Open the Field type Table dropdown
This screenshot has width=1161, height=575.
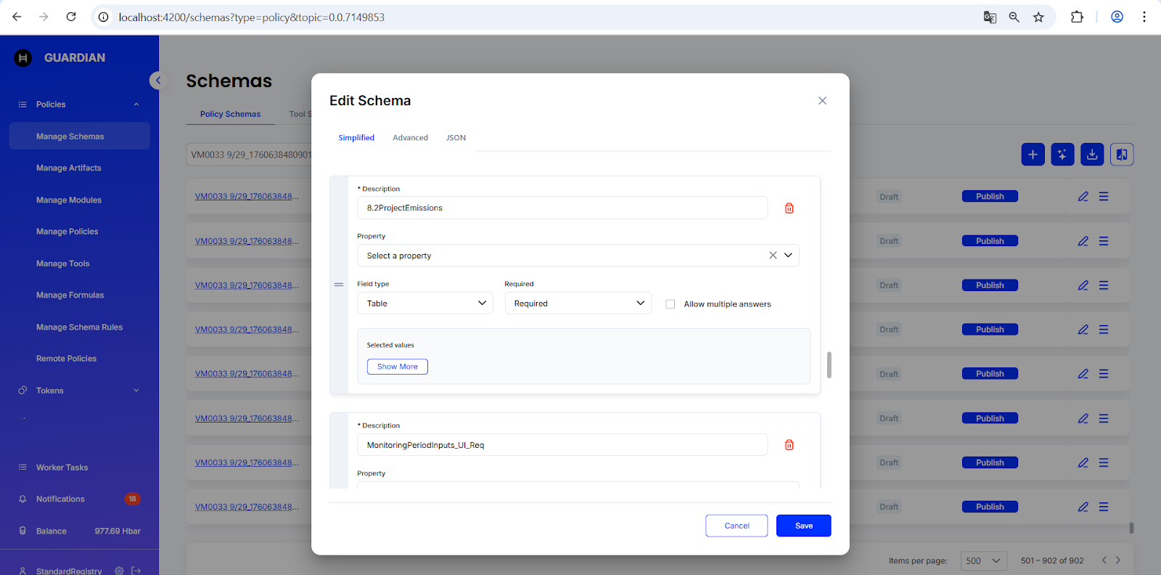pyautogui.click(x=425, y=303)
